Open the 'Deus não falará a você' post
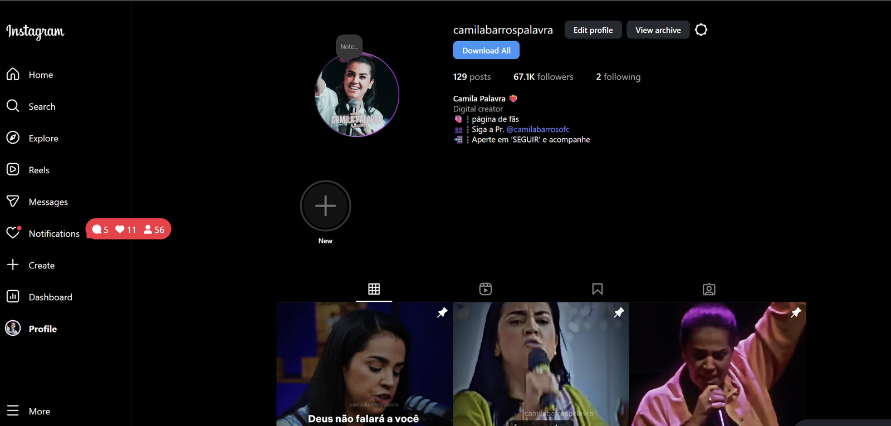891x426 pixels. 364,364
